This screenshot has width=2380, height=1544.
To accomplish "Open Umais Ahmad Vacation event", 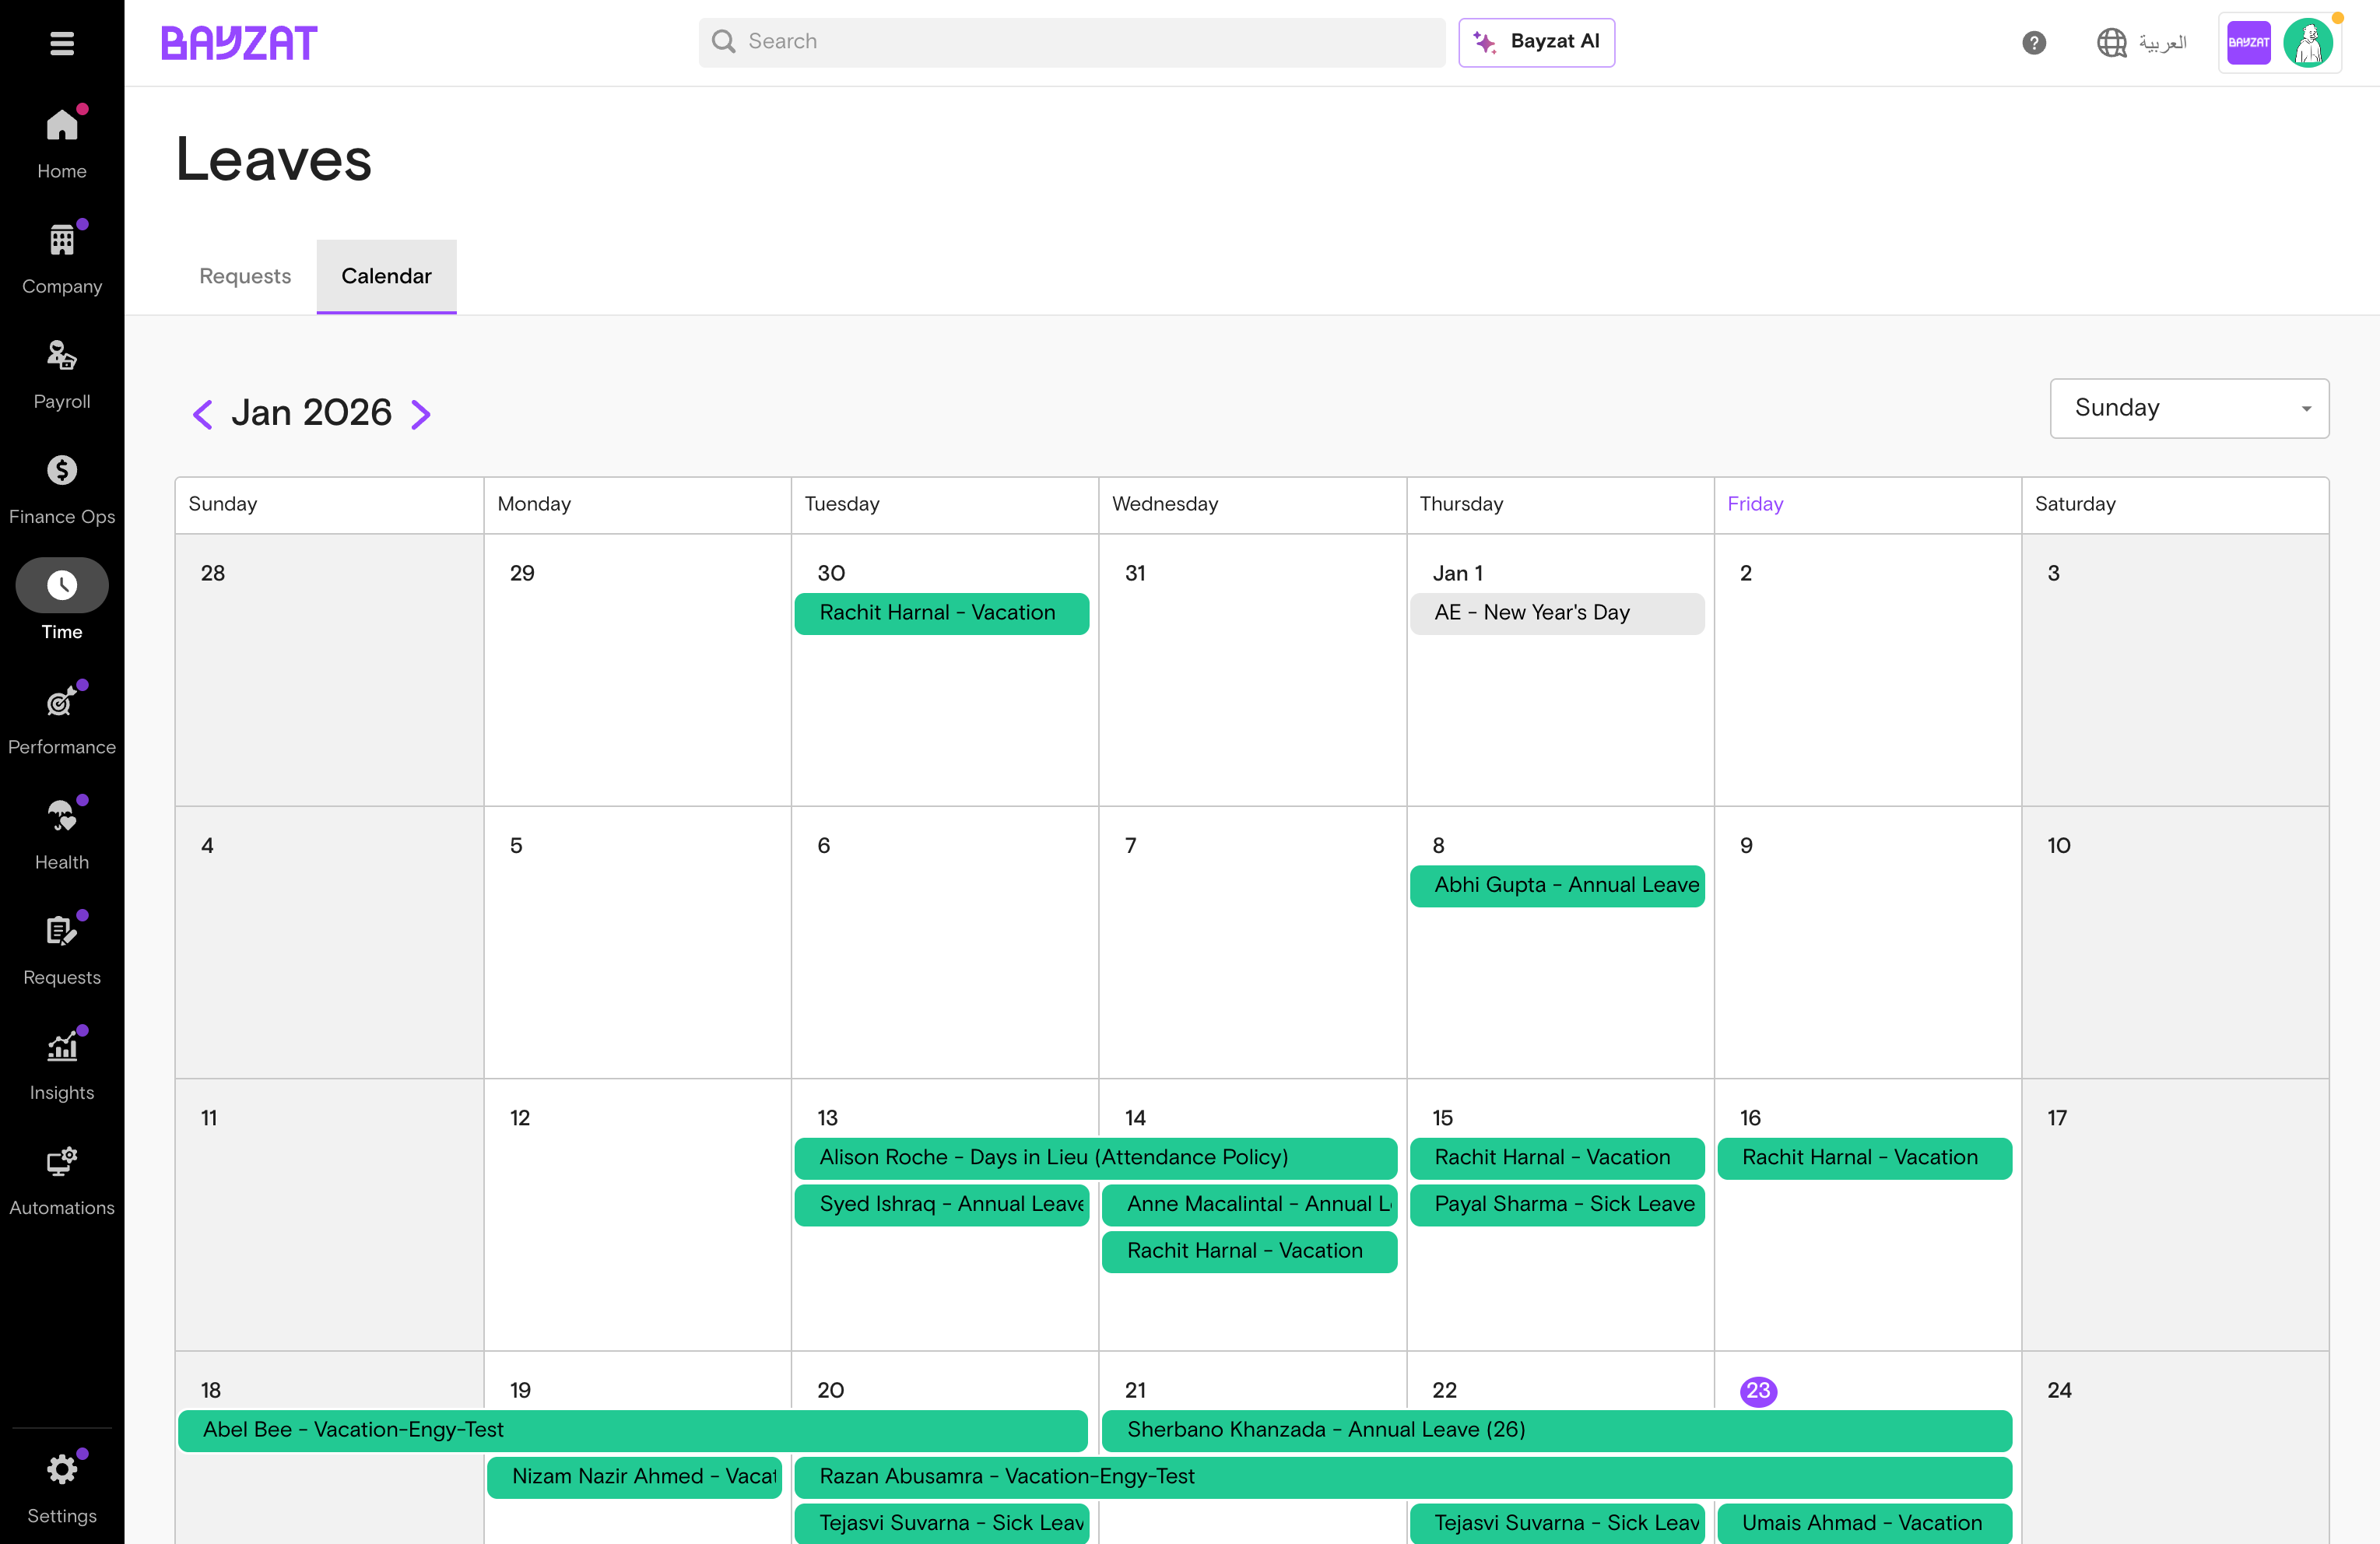I will pyautogui.click(x=1865, y=1524).
